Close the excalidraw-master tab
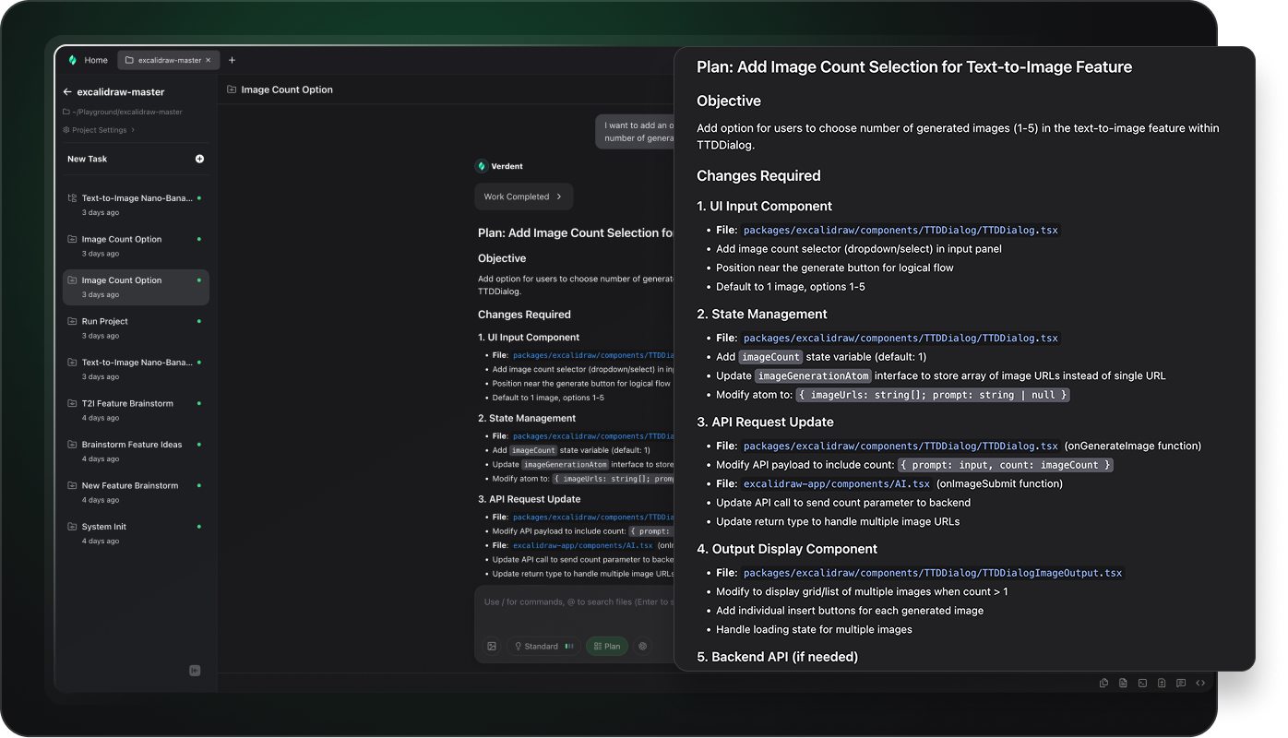The width and height of the screenshot is (1288, 738). click(209, 60)
